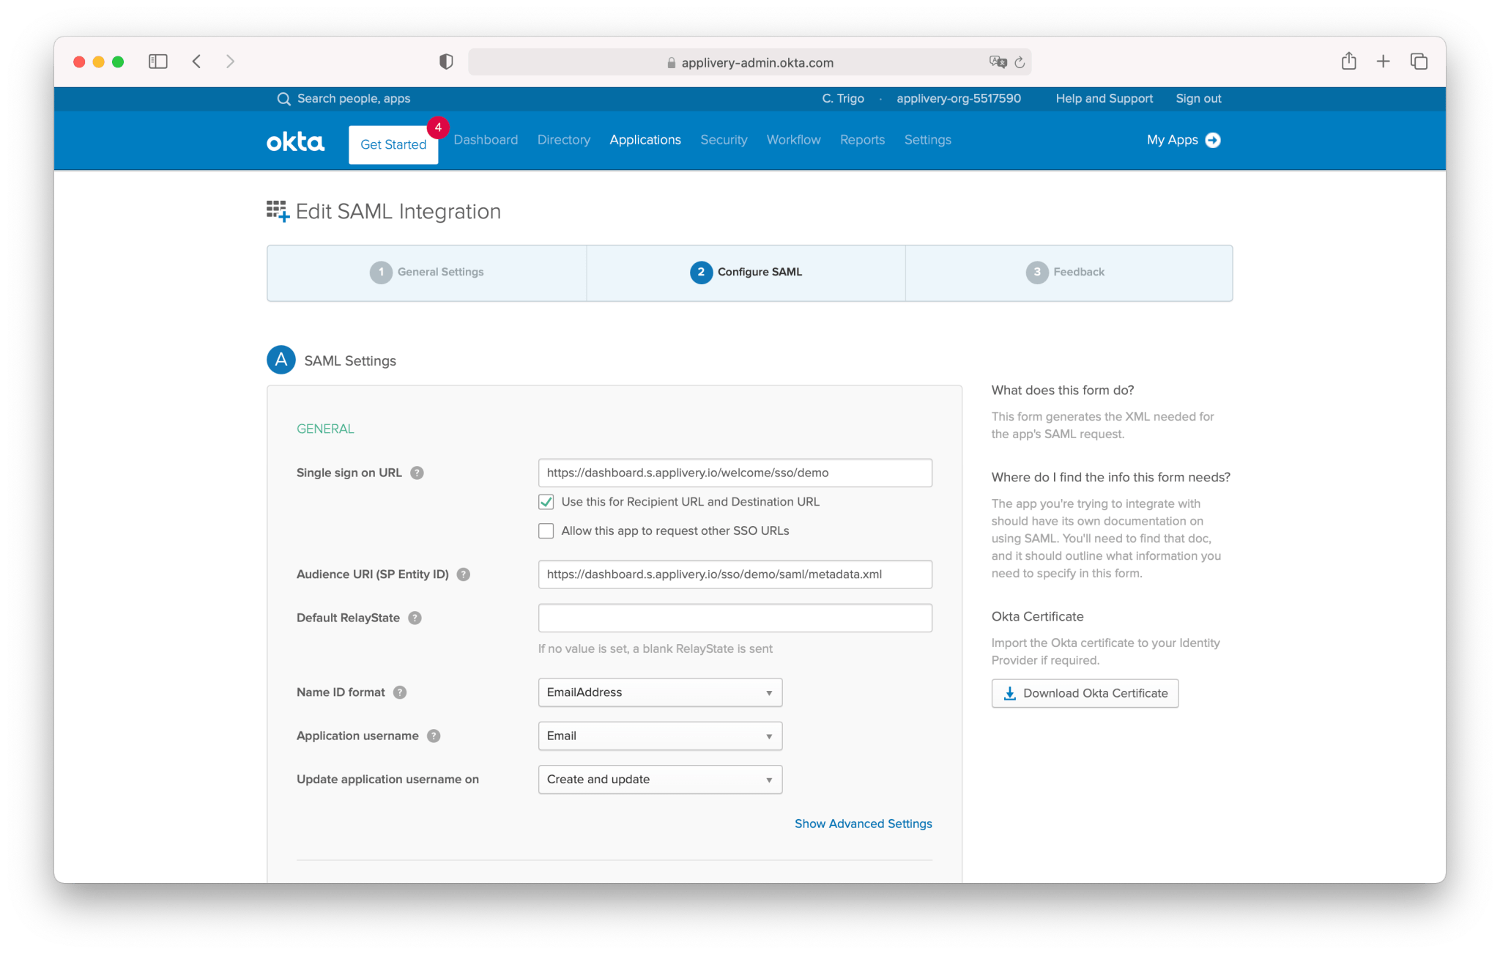Open the Applications menu
The width and height of the screenshot is (1500, 954).
(x=645, y=140)
